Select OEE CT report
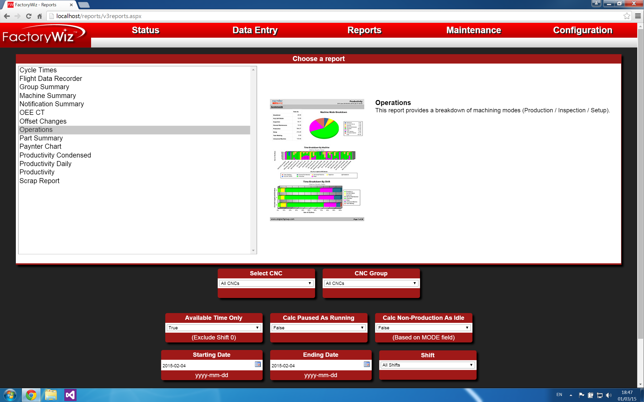The height and width of the screenshot is (402, 644). click(134, 113)
